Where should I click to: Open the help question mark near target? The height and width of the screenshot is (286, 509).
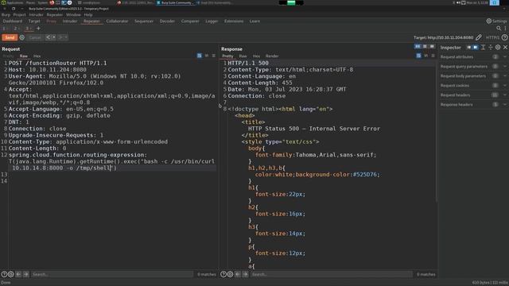point(504,37)
